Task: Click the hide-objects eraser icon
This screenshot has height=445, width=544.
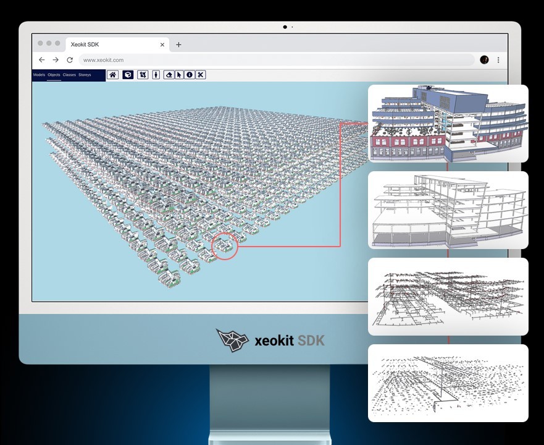Action: coord(168,74)
